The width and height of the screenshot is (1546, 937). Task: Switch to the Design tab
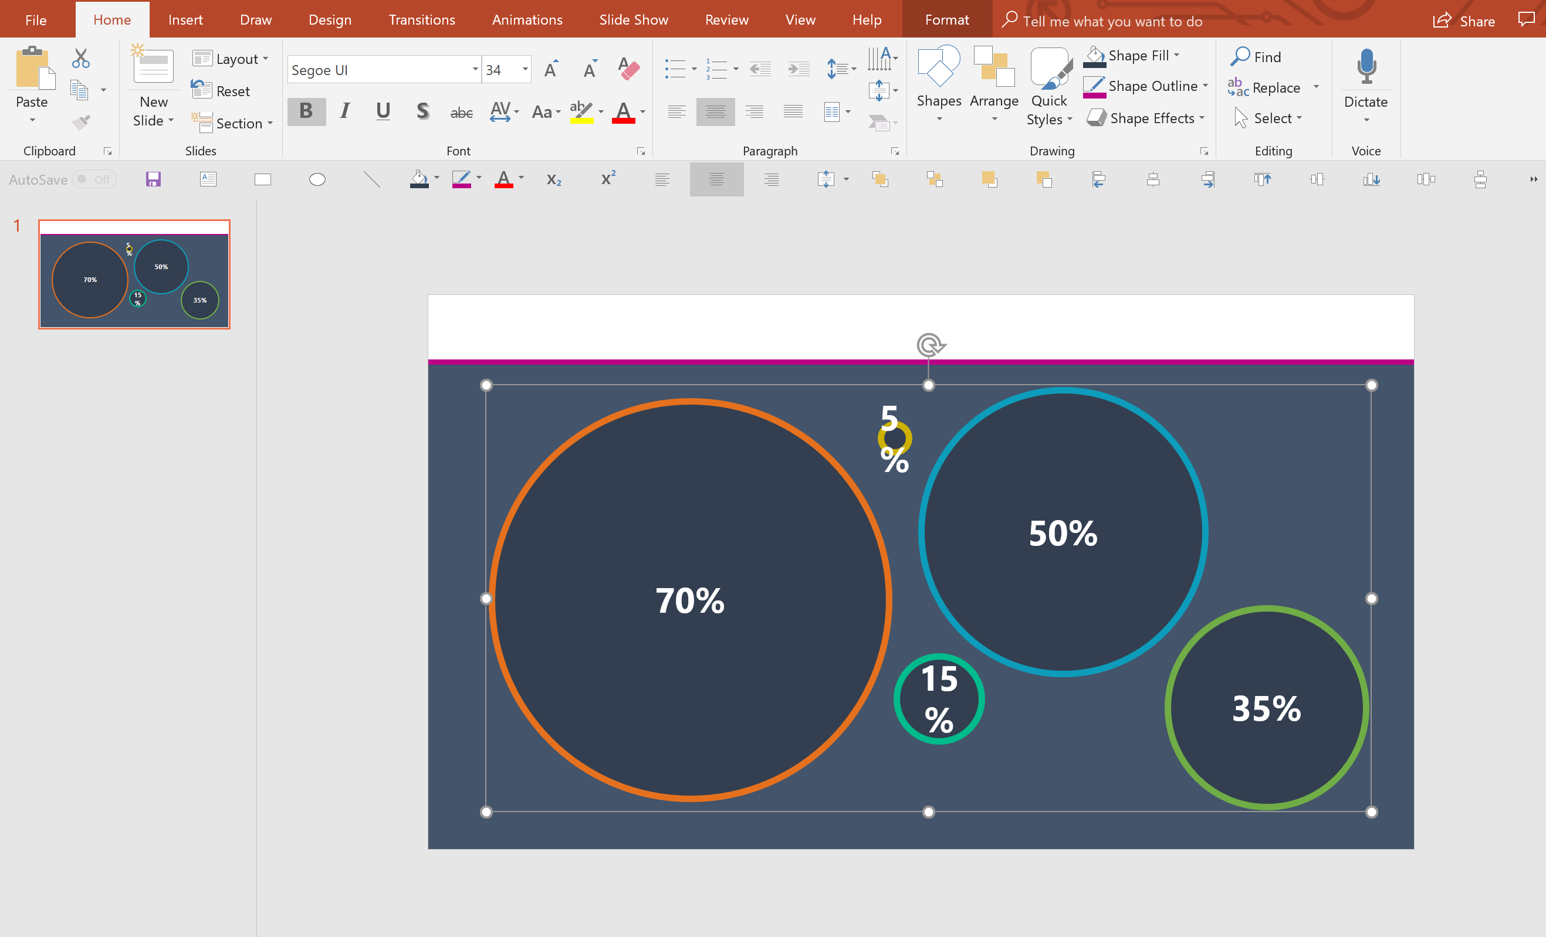click(329, 19)
